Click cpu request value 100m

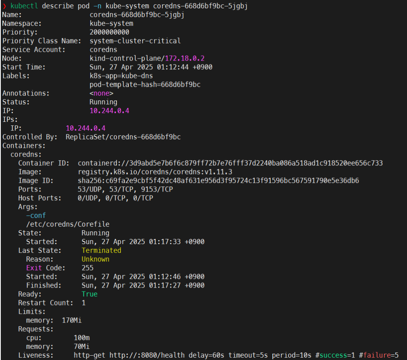click(82, 338)
